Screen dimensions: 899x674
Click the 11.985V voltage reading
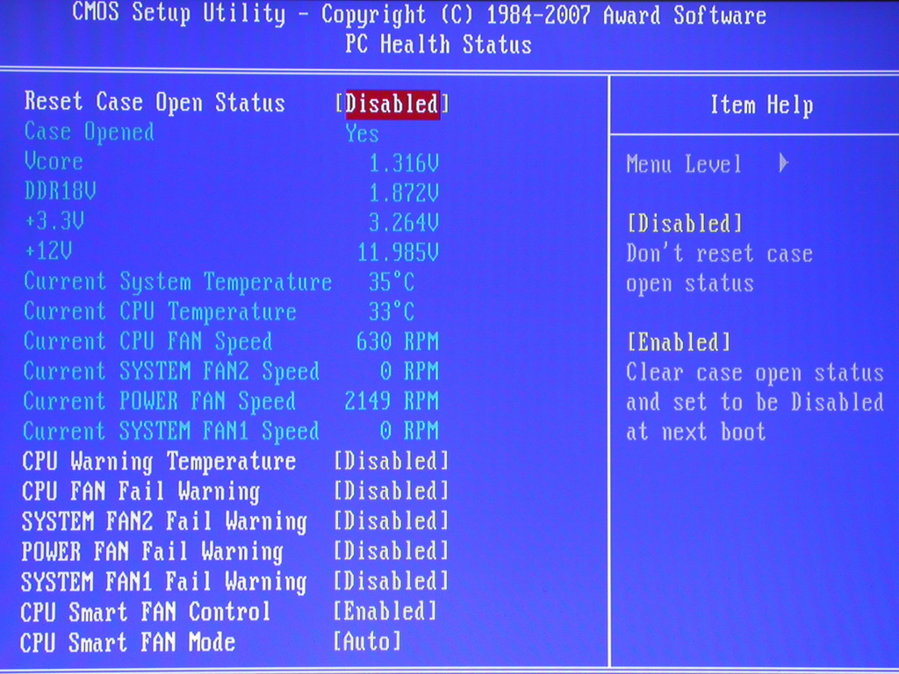coord(398,253)
